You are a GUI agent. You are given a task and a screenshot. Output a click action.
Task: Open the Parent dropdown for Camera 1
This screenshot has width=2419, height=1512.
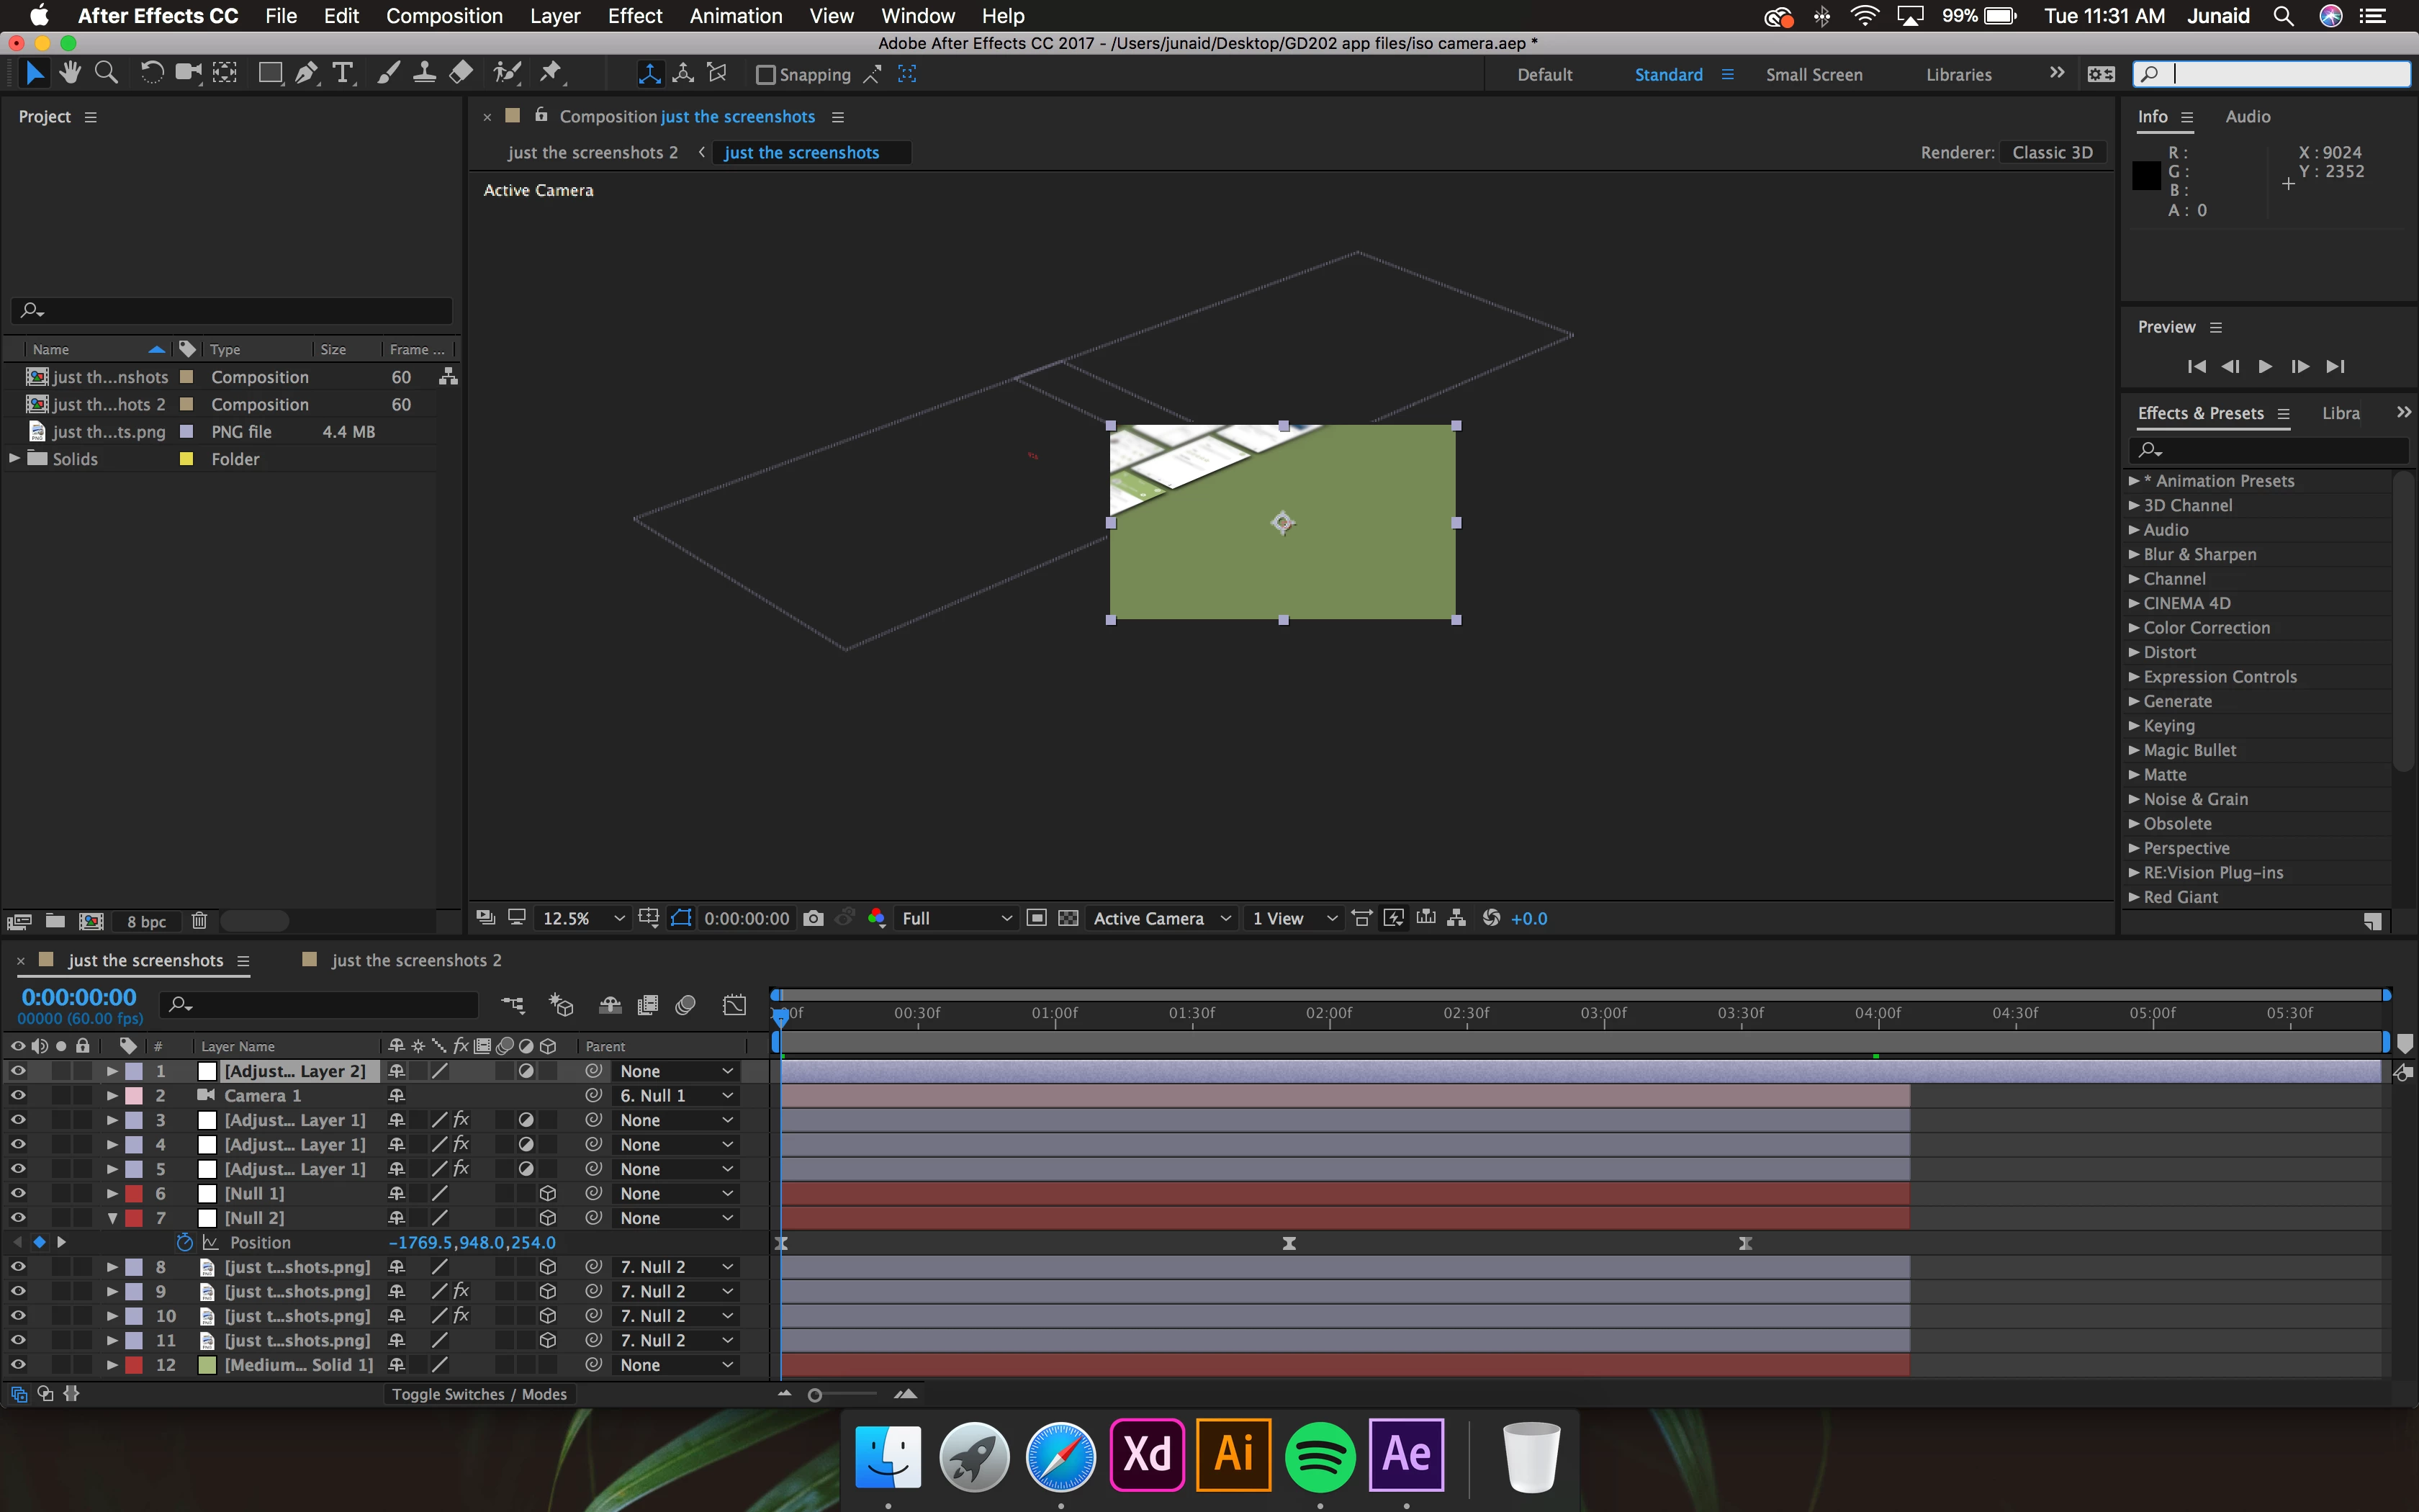point(676,1095)
